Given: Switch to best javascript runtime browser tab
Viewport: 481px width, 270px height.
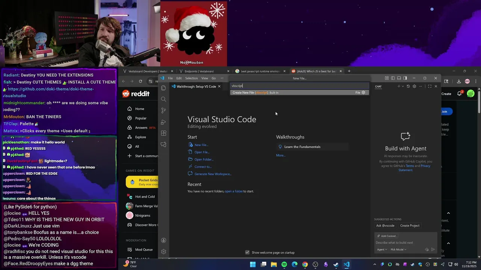Looking at the screenshot, I should [260, 71].
